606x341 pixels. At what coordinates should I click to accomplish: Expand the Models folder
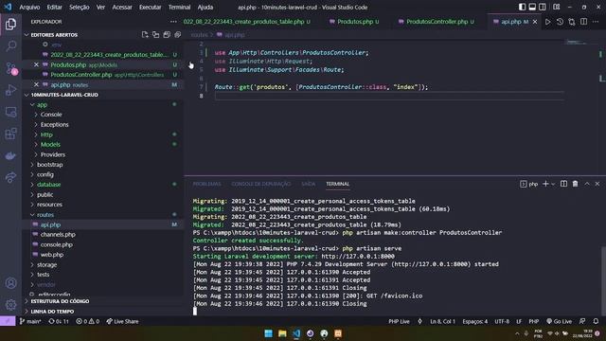click(50, 145)
